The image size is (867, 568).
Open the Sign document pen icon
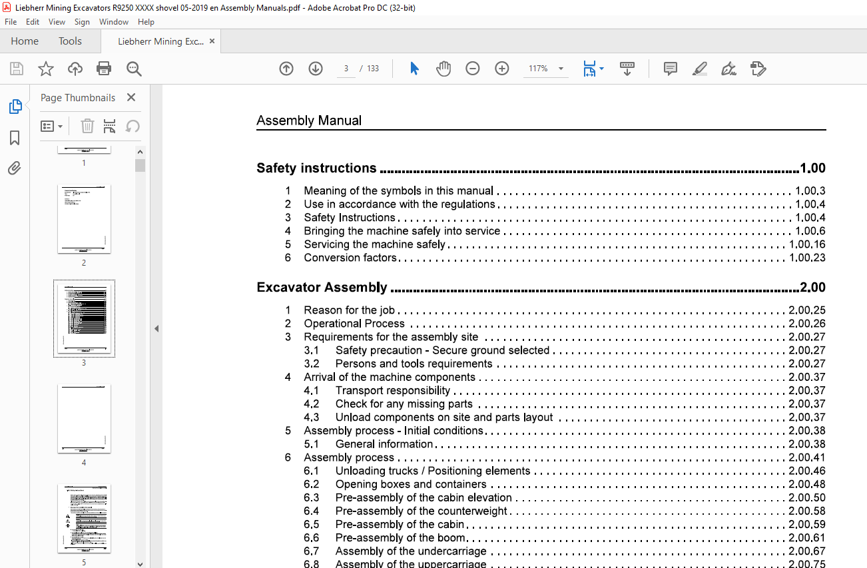click(728, 69)
